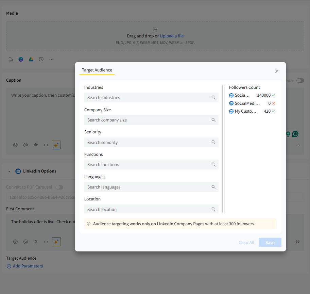Collapse the LinkedIn Options section
310x294 pixels.
[9, 171]
